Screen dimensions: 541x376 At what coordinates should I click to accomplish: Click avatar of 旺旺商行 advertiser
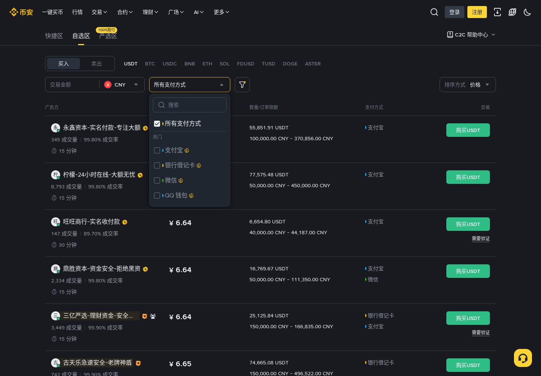(56, 222)
